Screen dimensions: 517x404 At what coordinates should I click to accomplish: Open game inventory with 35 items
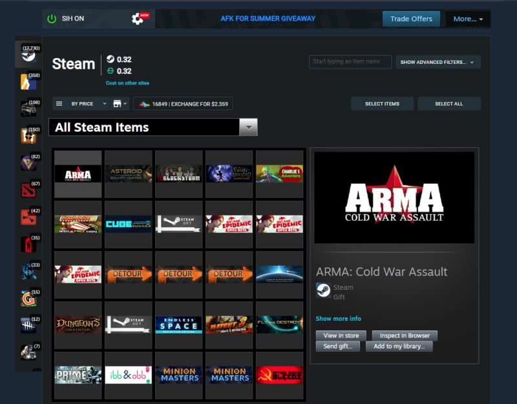[x=28, y=244]
